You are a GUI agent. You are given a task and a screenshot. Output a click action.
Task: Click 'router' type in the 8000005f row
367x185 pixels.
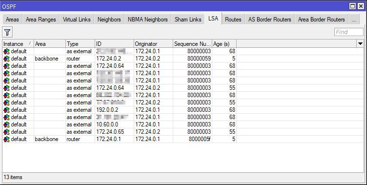tap(73, 139)
